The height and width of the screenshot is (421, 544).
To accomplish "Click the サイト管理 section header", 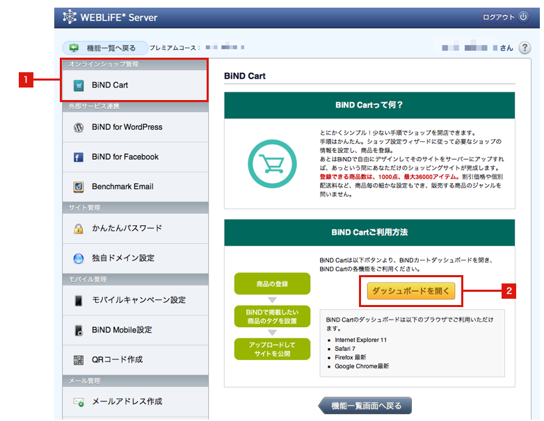I will pos(136,208).
